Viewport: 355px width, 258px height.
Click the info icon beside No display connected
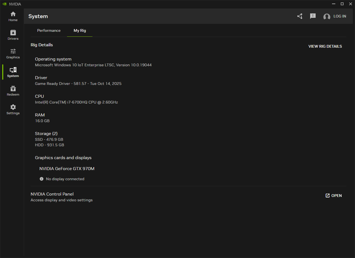[42, 179]
